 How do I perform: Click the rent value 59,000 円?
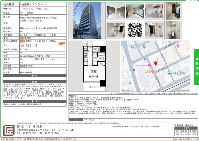pyautogui.click(x=29, y=45)
